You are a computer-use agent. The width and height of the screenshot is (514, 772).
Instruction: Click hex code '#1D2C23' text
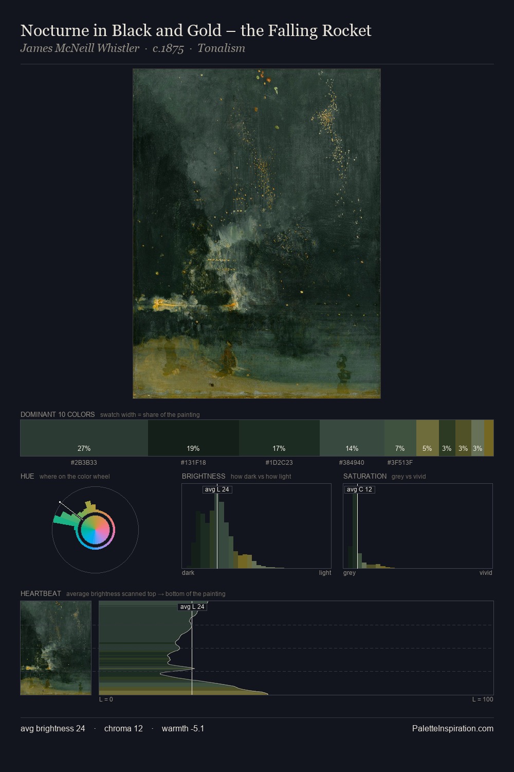[x=279, y=463]
